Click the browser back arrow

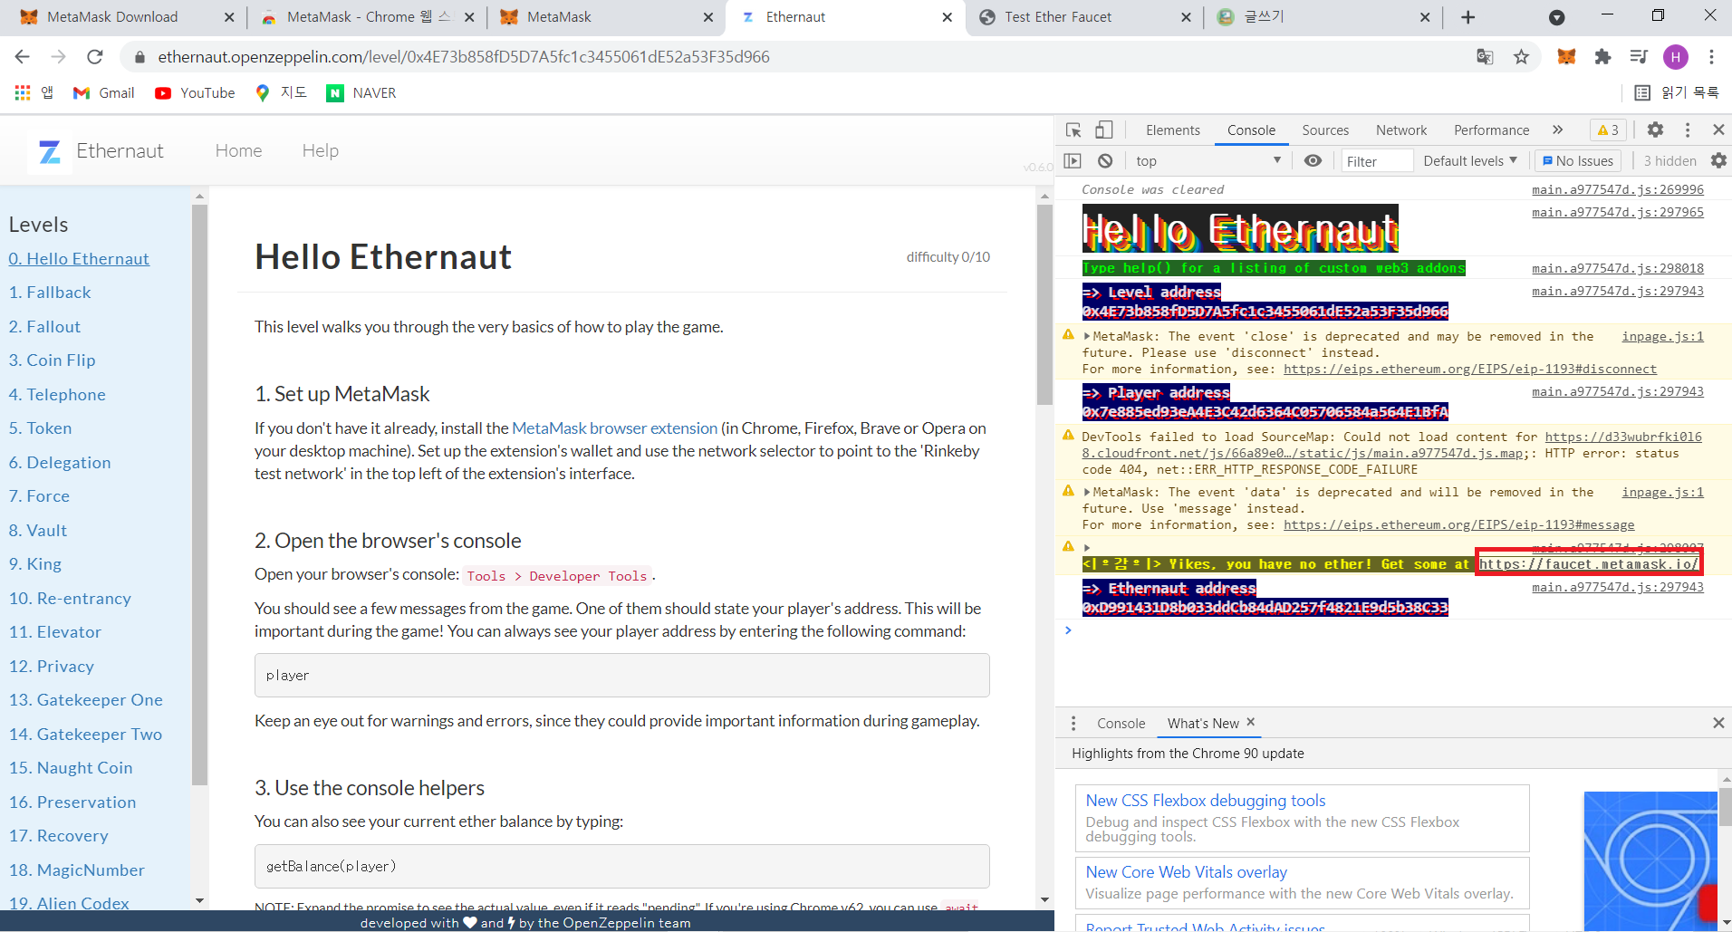(23, 57)
